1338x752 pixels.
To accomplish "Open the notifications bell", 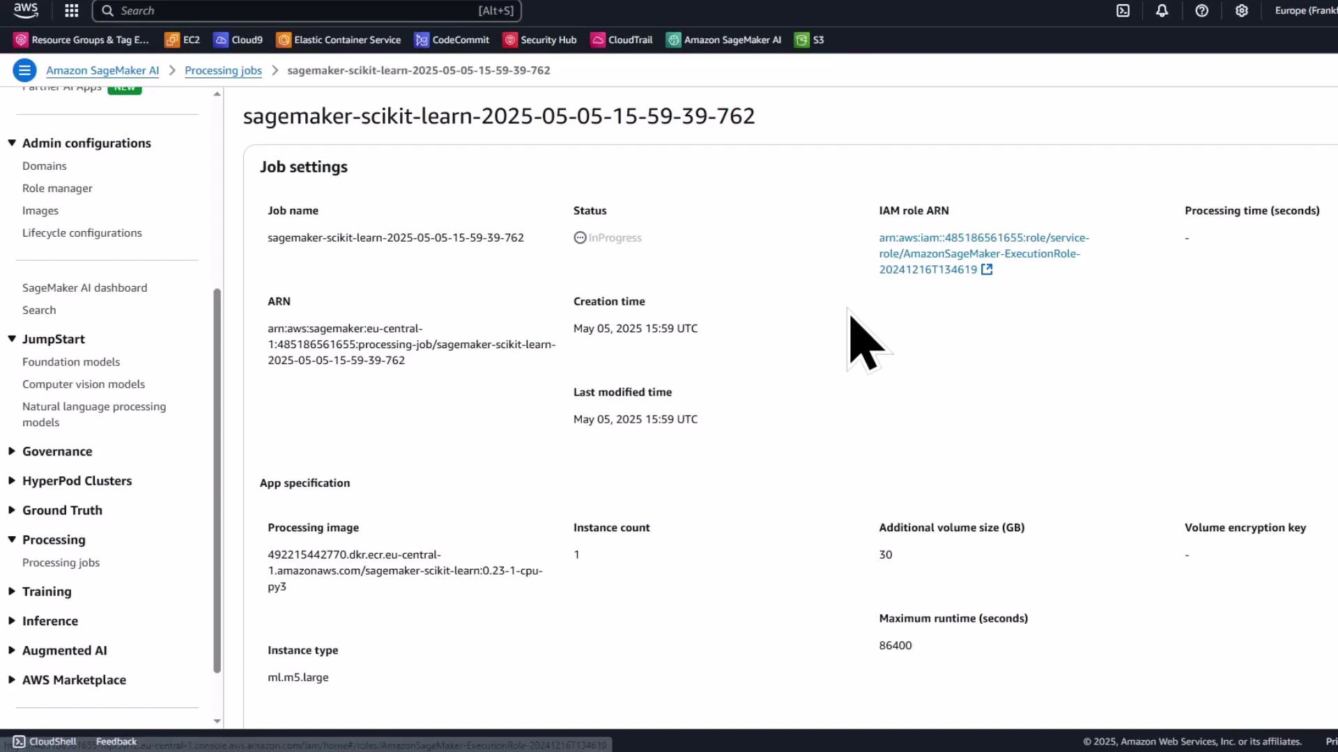I will tap(1162, 10).
